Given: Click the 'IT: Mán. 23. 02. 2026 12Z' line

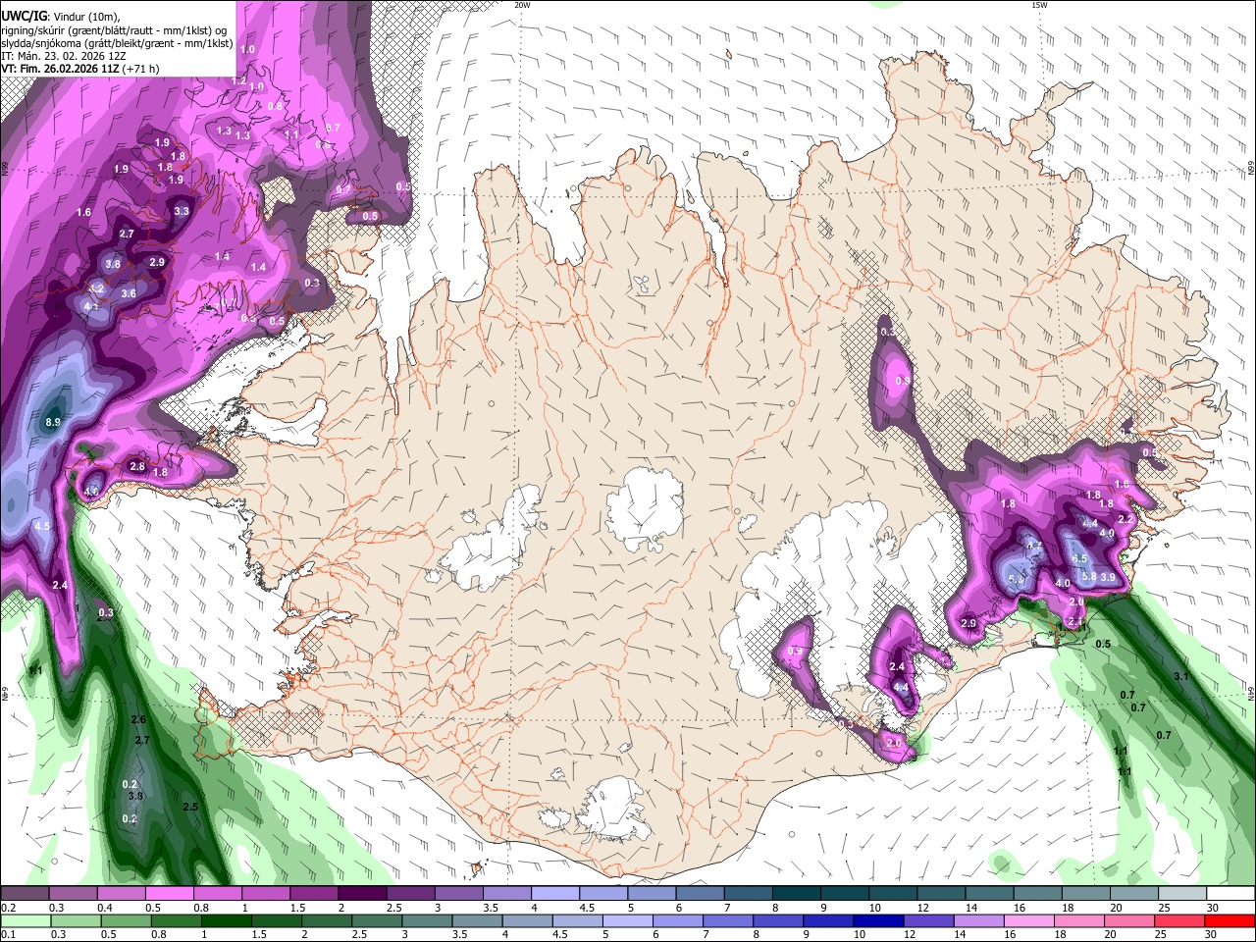Looking at the screenshot, I should tap(64, 56).
